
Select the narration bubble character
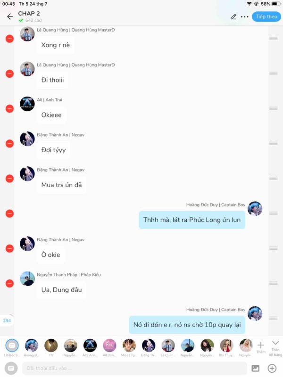tap(12, 347)
